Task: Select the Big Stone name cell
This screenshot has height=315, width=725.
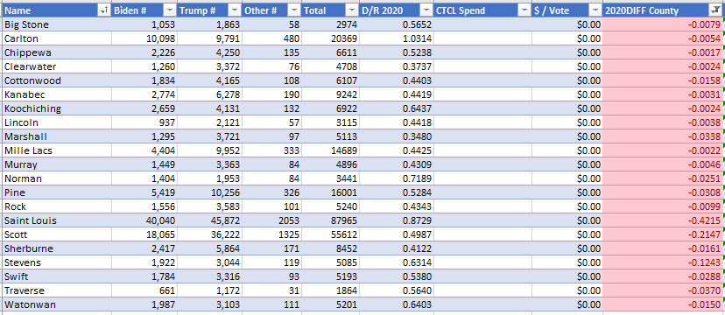Action: click(57, 24)
